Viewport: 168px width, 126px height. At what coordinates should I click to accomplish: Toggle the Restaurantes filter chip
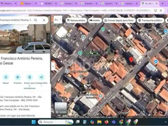click(x=76, y=20)
